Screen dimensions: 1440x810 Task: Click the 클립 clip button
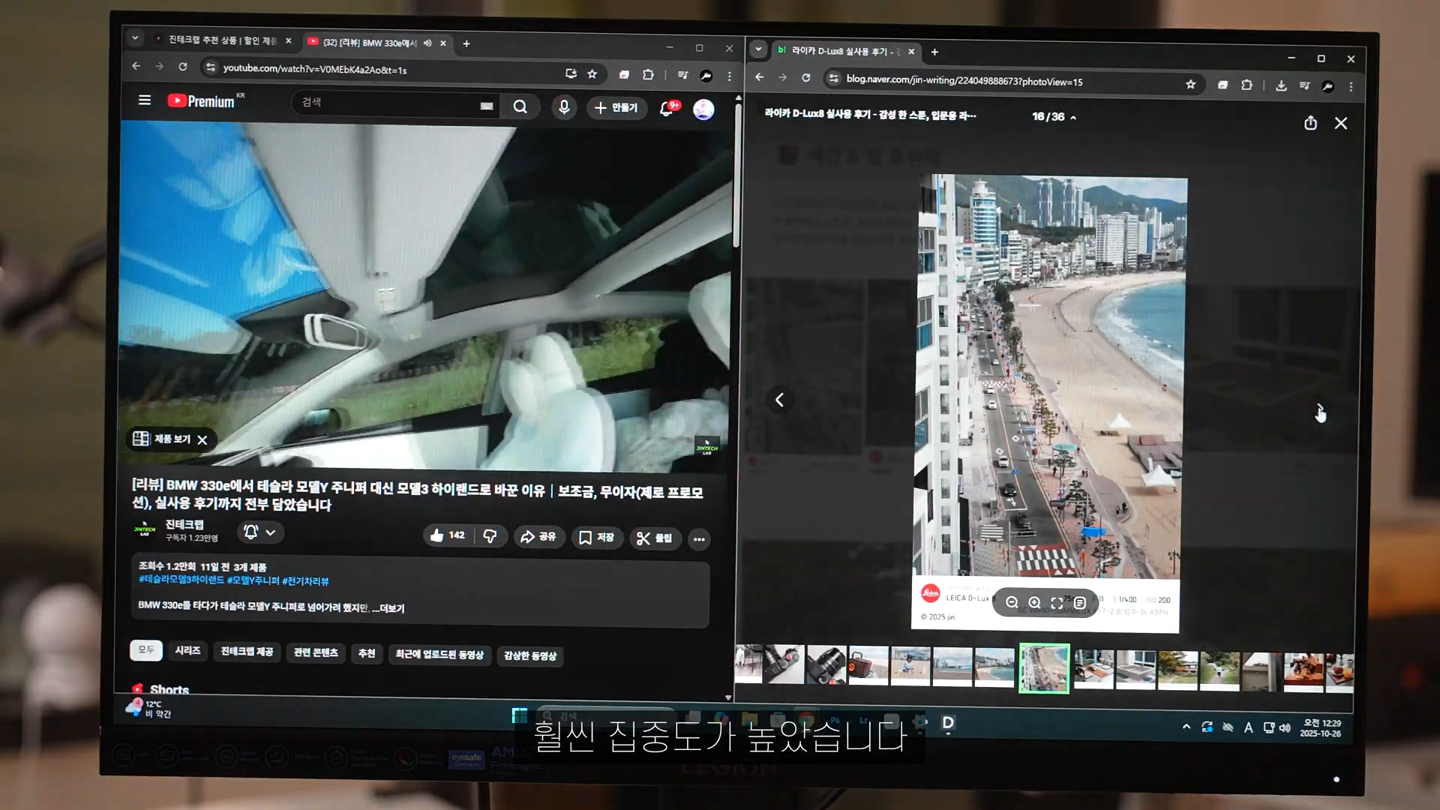click(x=655, y=538)
